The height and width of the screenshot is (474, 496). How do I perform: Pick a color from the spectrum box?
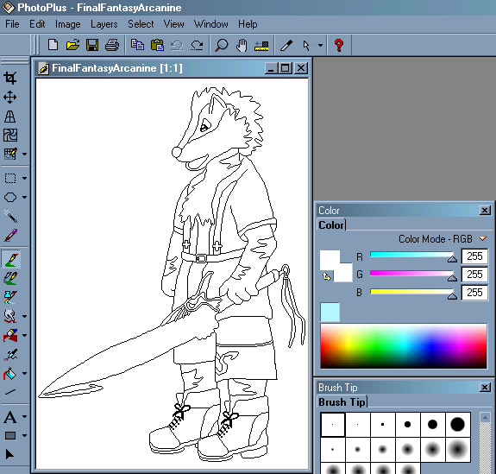pos(404,345)
